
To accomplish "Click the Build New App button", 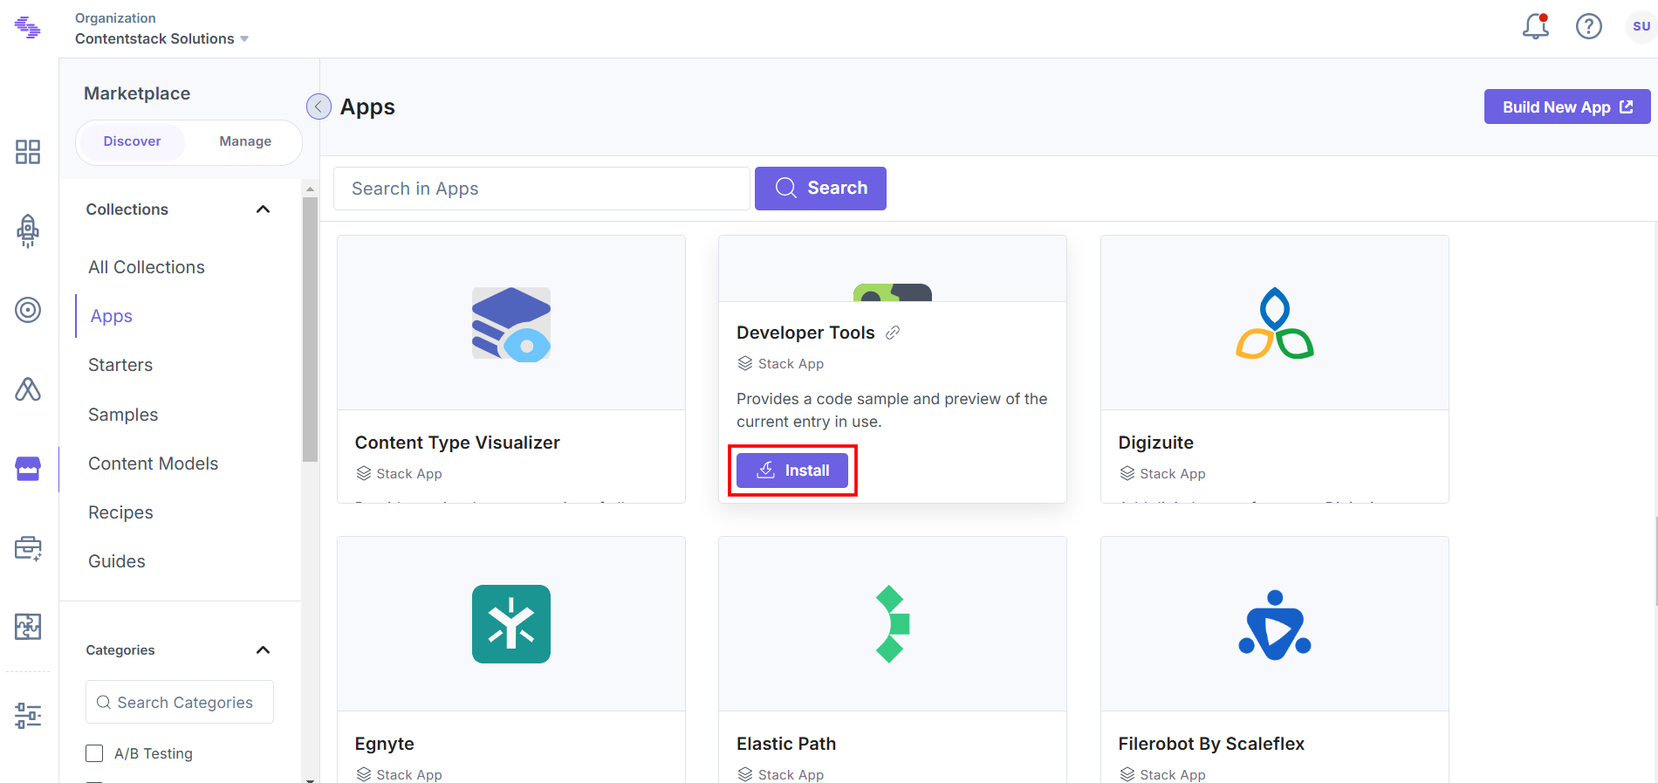I will 1567,106.
